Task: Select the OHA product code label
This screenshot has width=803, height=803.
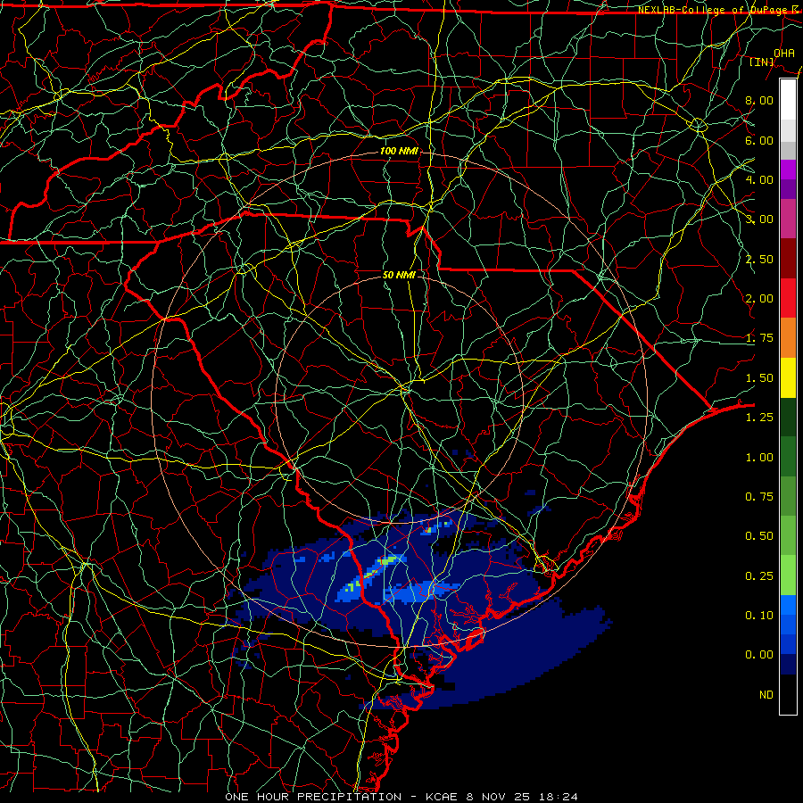Action: (784, 53)
